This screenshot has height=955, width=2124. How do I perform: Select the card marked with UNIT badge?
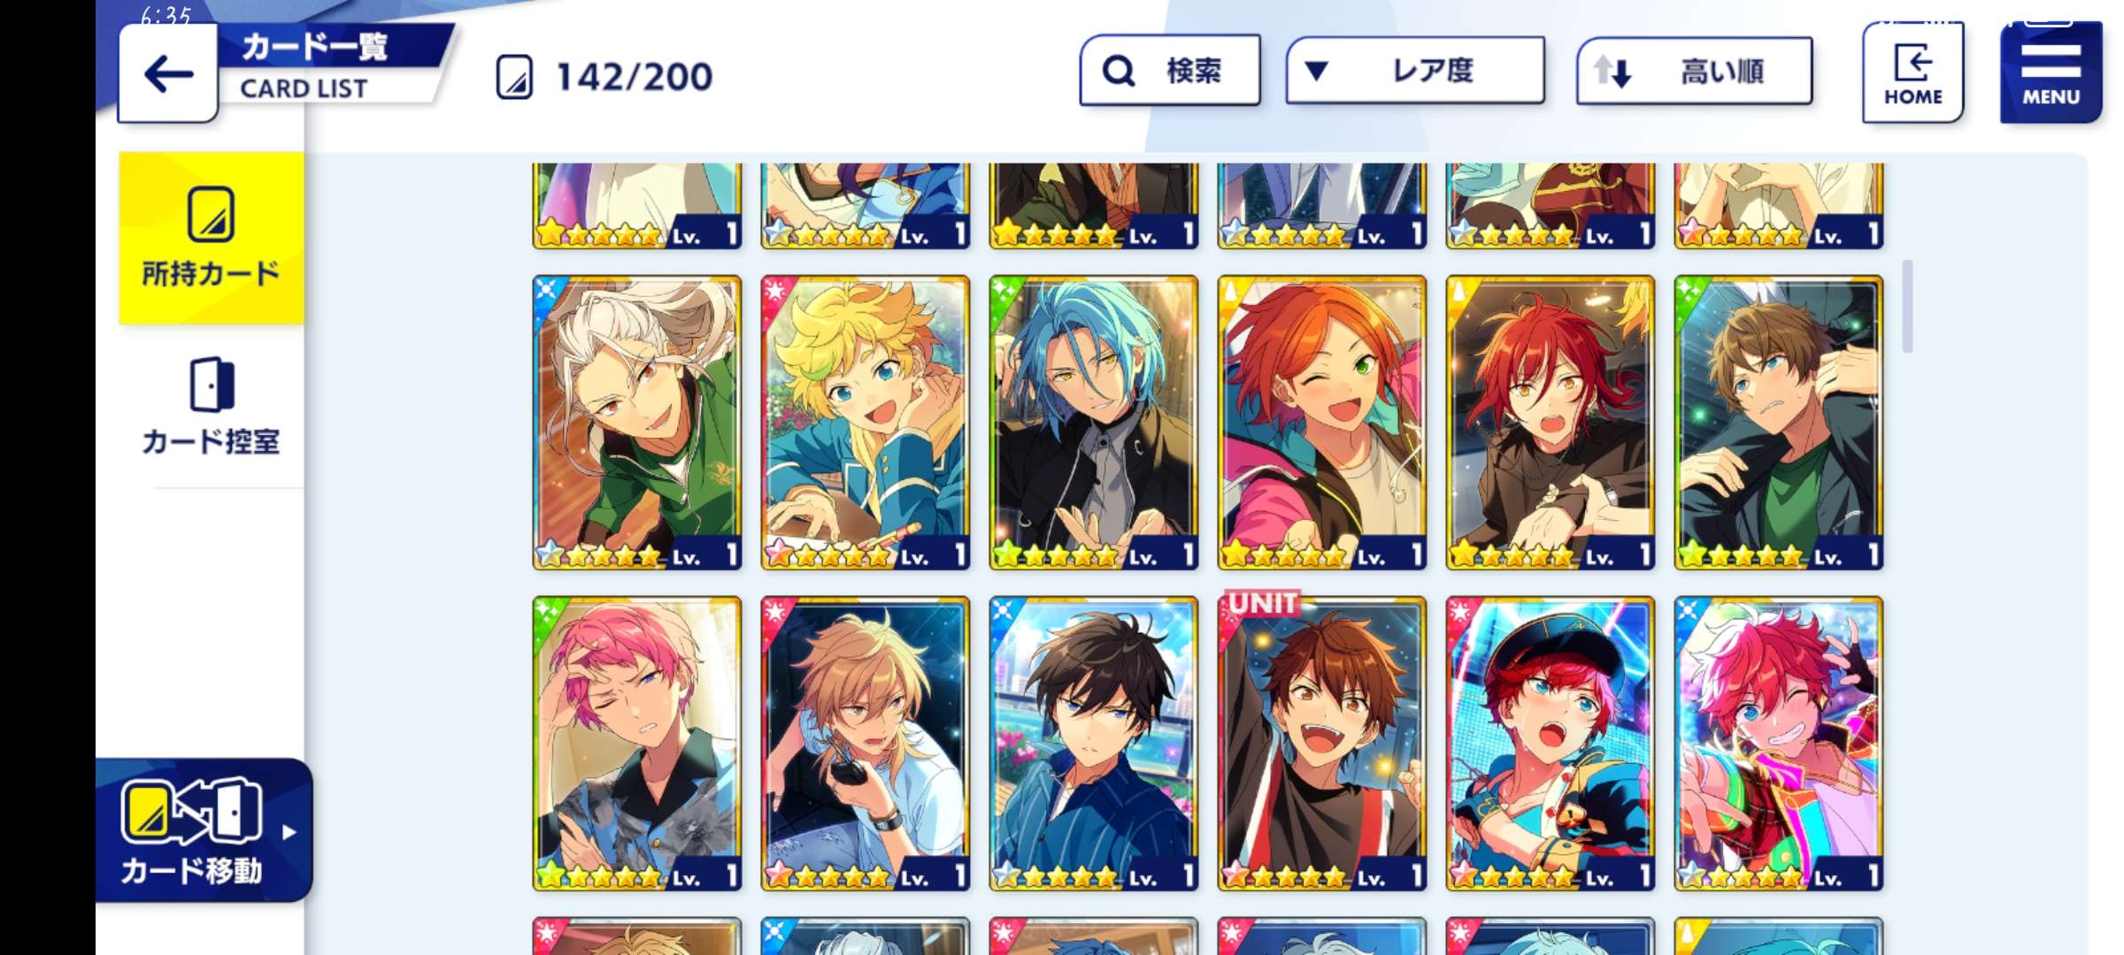[1322, 743]
